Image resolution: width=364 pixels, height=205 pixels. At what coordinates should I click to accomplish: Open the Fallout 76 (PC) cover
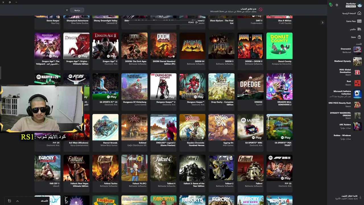(x=135, y=168)
